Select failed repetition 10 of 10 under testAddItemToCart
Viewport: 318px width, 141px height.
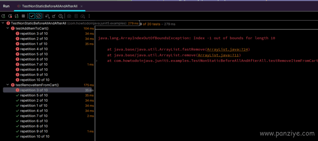pos(35,80)
